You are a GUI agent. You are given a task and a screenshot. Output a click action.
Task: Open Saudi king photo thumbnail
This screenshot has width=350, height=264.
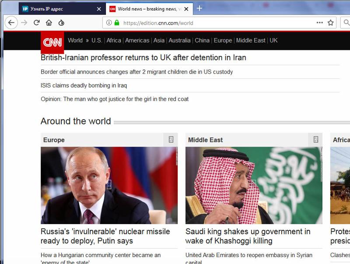click(254, 185)
